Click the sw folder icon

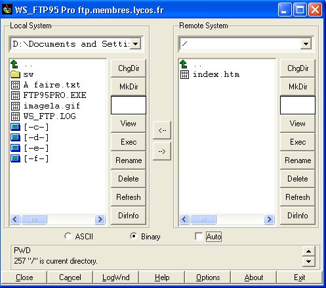tap(15, 74)
